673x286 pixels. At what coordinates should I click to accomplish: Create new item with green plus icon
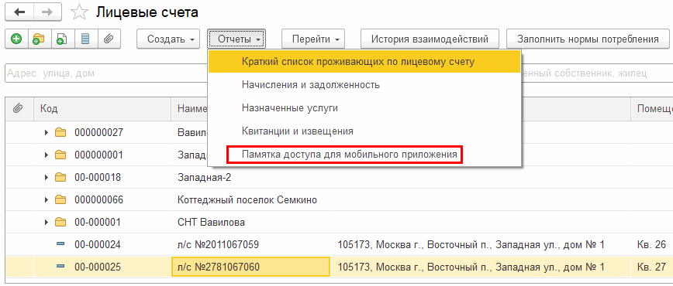pyautogui.click(x=16, y=39)
